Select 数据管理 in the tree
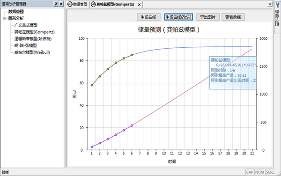281x176 pixels. pyautogui.click(x=16, y=12)
